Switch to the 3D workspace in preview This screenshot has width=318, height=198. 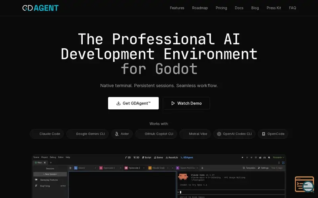tap(136, 157)
